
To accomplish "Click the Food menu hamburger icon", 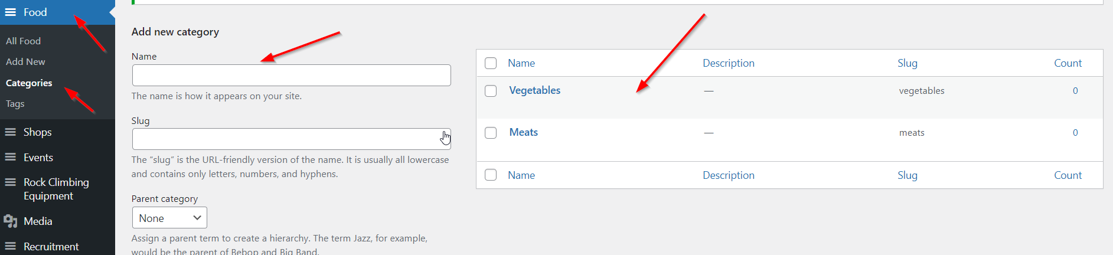I will pyautogui.click(x=11, y=12).
